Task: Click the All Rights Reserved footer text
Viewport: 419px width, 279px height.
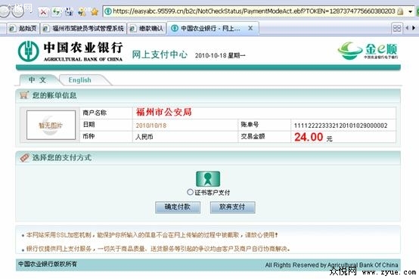Action: 331,265
